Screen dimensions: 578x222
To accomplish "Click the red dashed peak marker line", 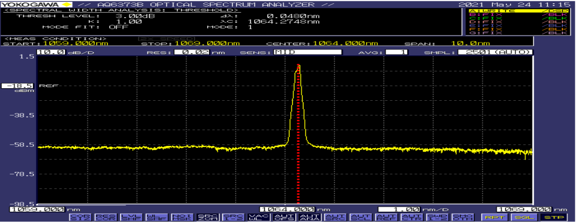I will [x=298, y=140].
